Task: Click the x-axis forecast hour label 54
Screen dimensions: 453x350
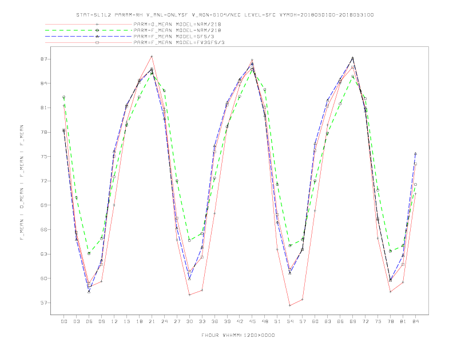Action: point(290,321)
